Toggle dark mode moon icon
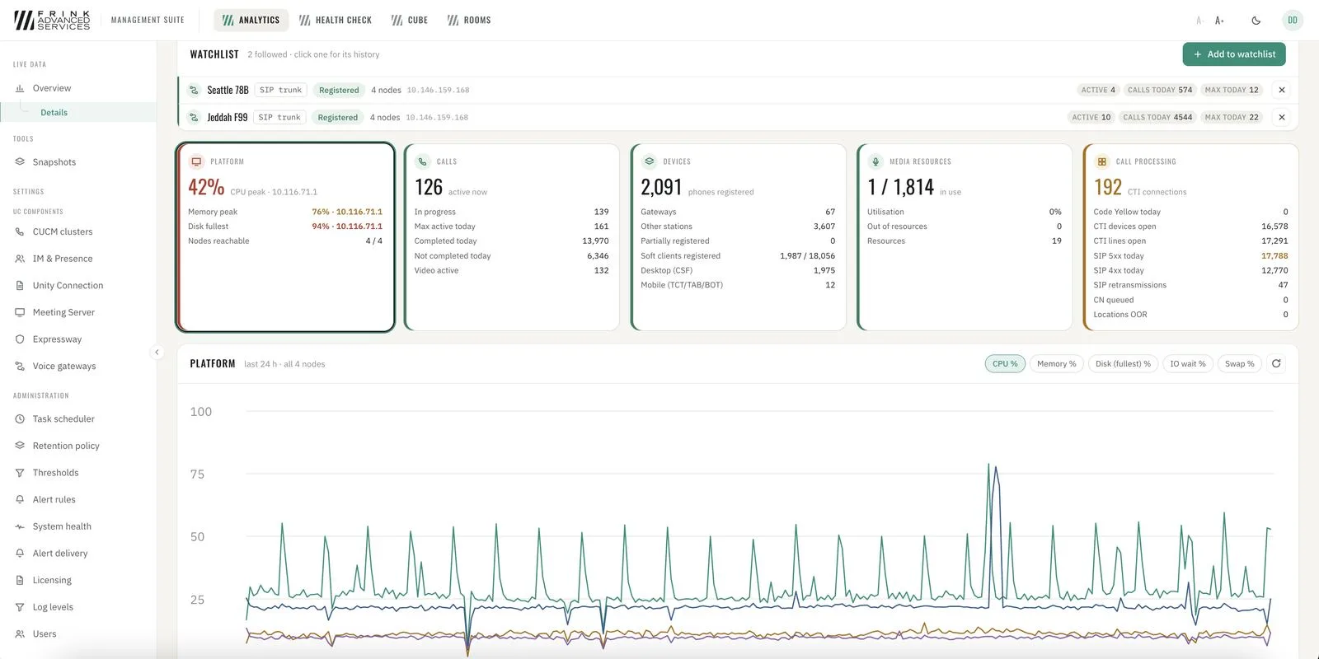 pyautogui.click(x=1256, y=20)
